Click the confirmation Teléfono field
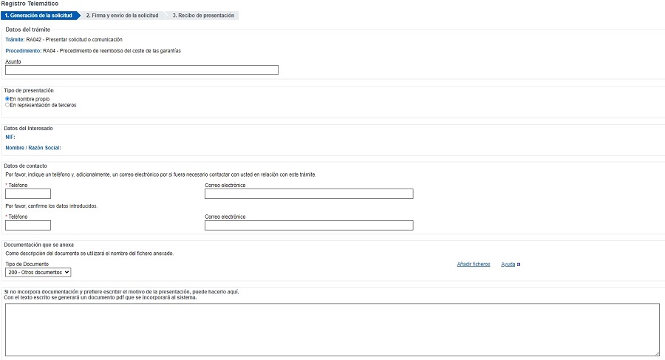This screenshot has width=665, height=360. (28, 225)
